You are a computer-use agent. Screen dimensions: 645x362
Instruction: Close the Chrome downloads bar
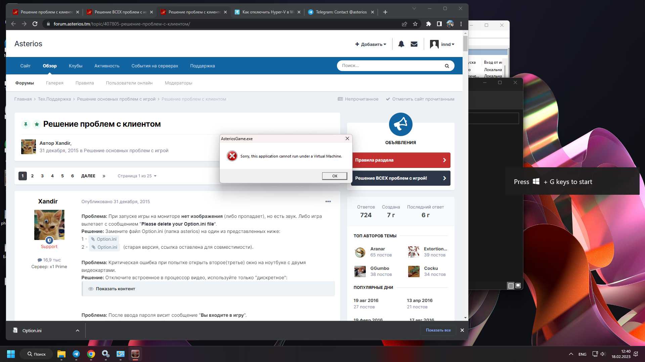462,330
